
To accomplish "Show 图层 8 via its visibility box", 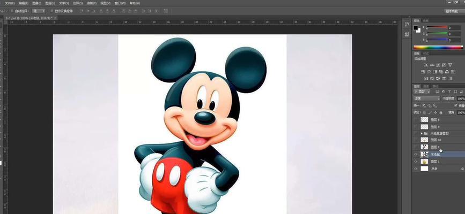I will pyautogui.click(x=416, y=120).
